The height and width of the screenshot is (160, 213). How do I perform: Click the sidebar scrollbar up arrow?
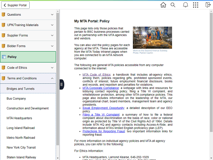click(x=58, y=11)
